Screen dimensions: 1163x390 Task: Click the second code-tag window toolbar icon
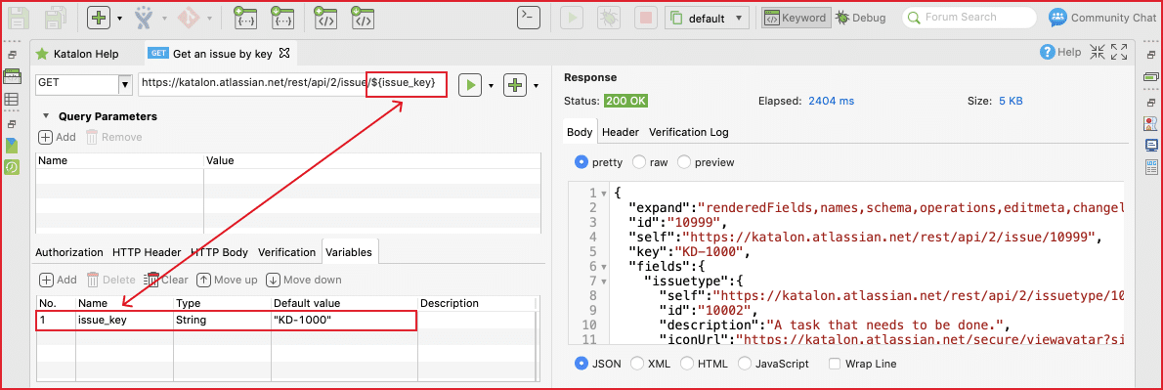363,18
